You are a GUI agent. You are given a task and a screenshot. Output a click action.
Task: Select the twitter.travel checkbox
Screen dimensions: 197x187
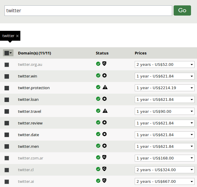tap(7, 112)
